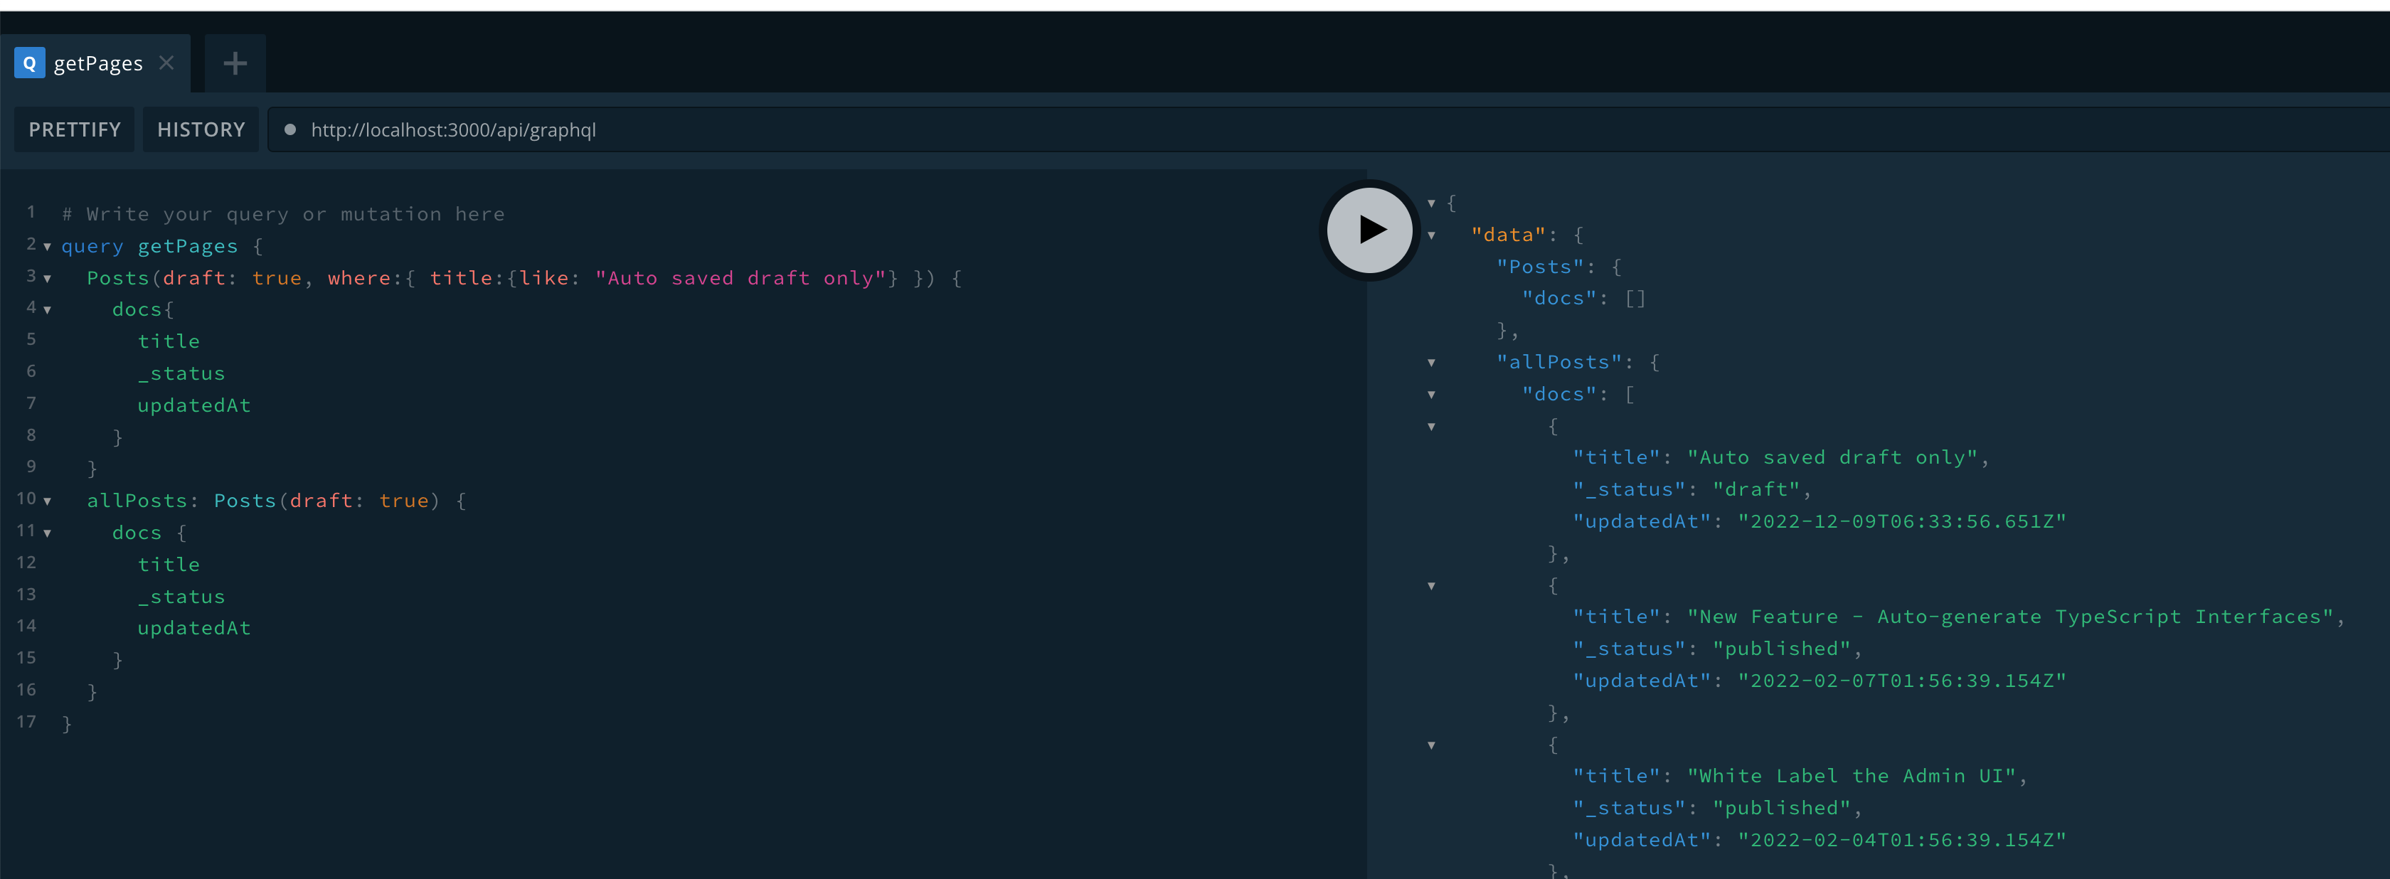Run the query with the play button
The image size is (2390, 879).
click(x=1369, y=230)
